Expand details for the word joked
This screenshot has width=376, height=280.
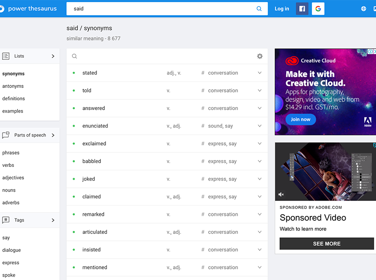pyautogui.click(x=259, y=179)
